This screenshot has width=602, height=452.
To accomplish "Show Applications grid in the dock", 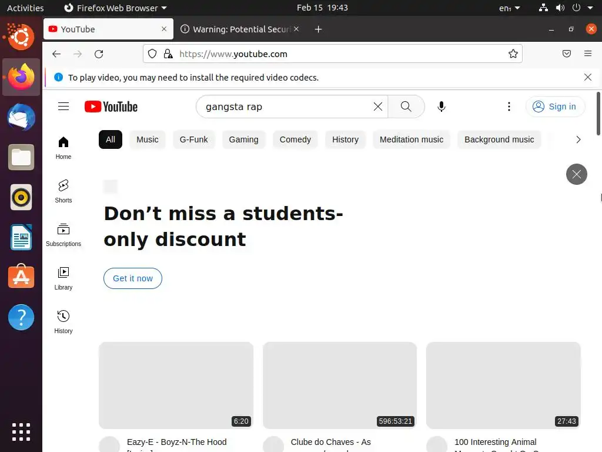I will pyautogui.click(x=21, y=431).
